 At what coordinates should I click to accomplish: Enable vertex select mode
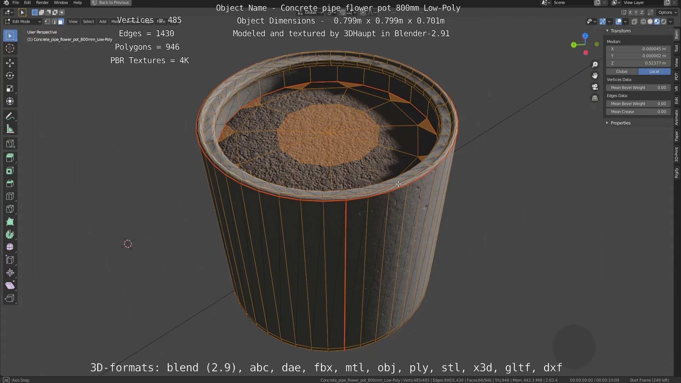(48, 22)
